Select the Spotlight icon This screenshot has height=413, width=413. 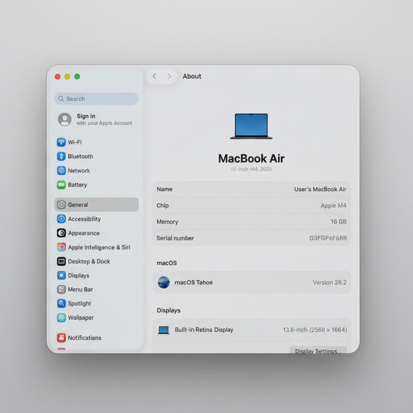pyautogui.click(x=61, y=304)
